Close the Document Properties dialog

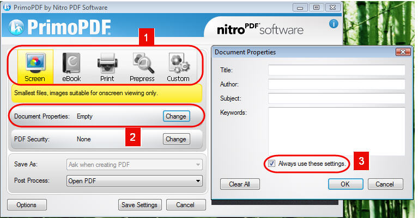(x=403, y=52)
